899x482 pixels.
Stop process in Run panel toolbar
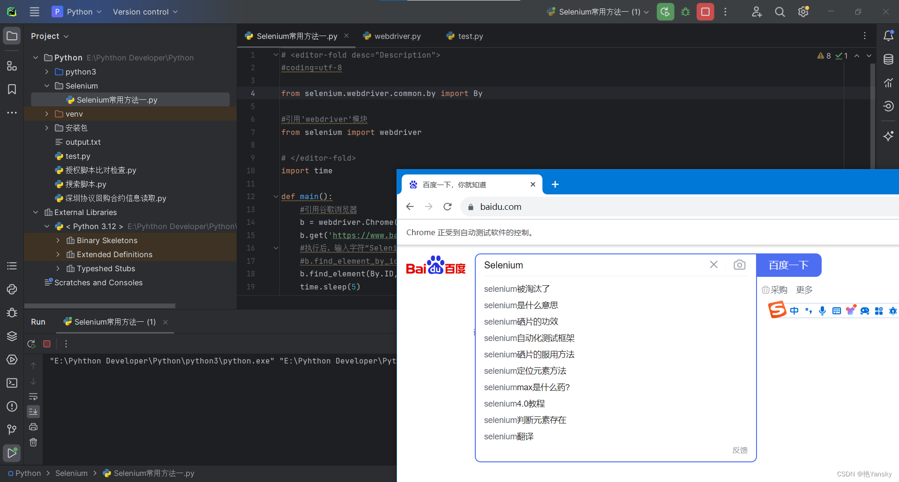(x=47, y=344)
